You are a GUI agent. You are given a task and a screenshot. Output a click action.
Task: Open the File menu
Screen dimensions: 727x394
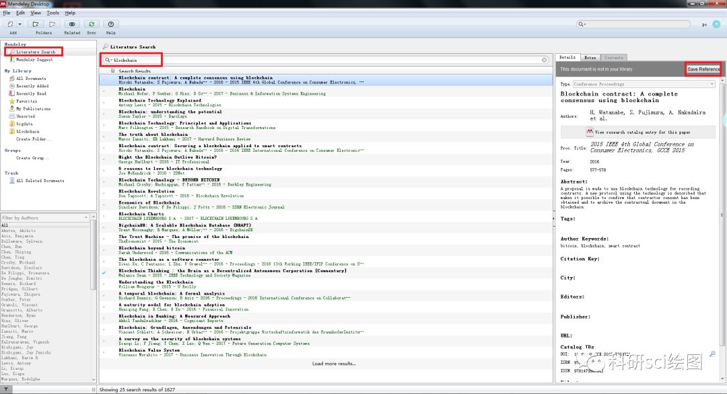tap(7, 13)
